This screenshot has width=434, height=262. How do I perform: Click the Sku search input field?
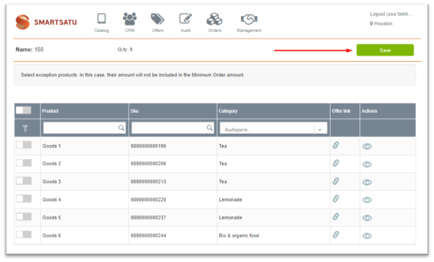[x=168, y=128]
